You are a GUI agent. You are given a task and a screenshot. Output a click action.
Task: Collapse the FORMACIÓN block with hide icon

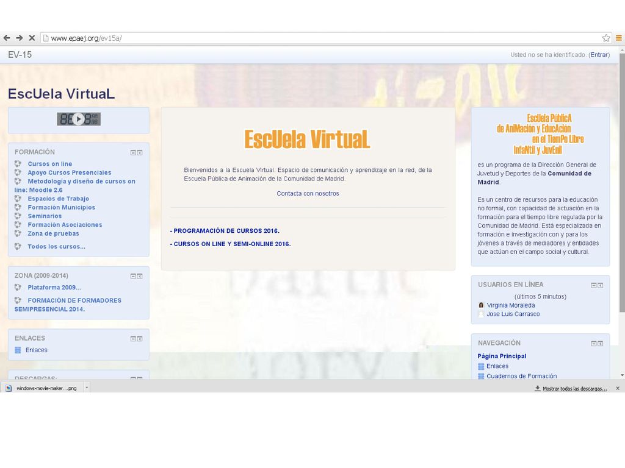click(133, 153)
